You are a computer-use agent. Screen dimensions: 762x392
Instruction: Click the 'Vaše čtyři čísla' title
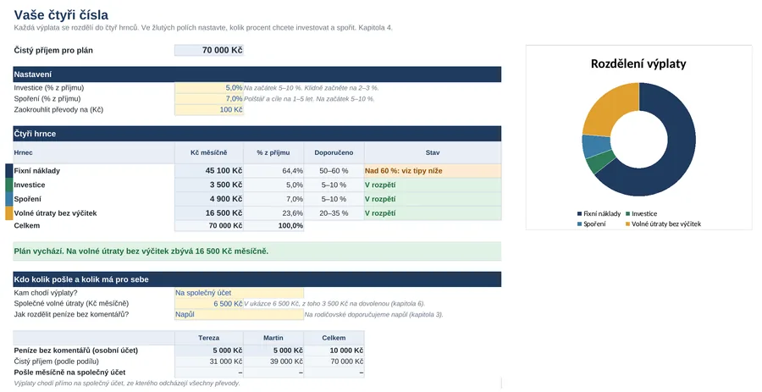click(x=61, y=15)
